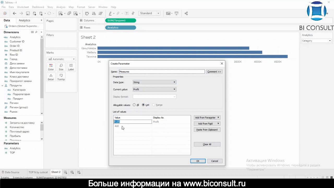Open the Analysis menu
334x188 pixels.
point(61,7)
